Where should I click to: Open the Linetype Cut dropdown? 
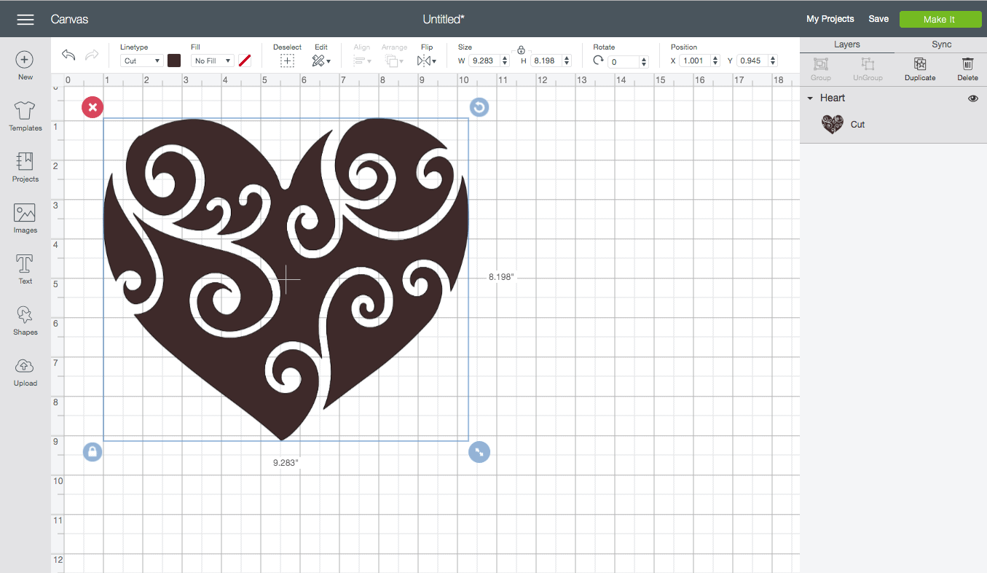click(142, 61)
